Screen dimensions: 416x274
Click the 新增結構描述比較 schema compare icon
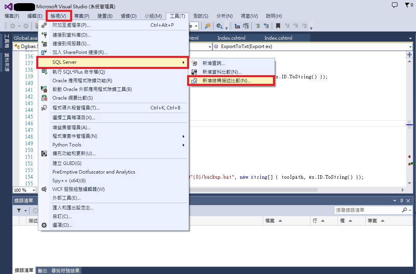click(x=195, y=80)
